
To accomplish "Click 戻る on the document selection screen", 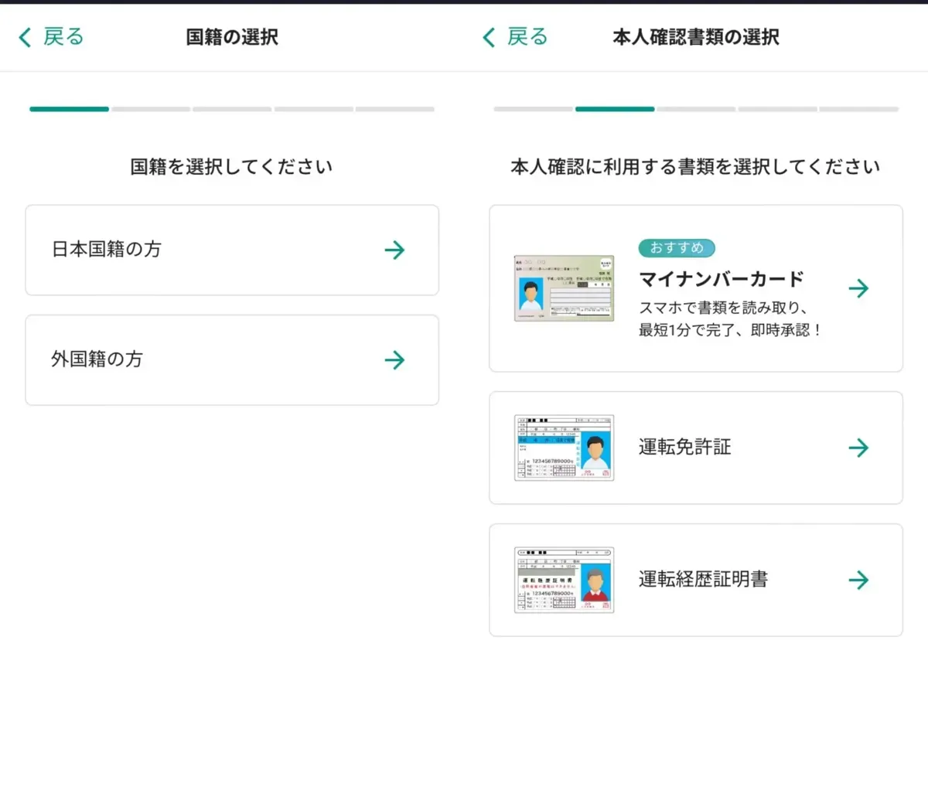I will (x=523, y=36).
